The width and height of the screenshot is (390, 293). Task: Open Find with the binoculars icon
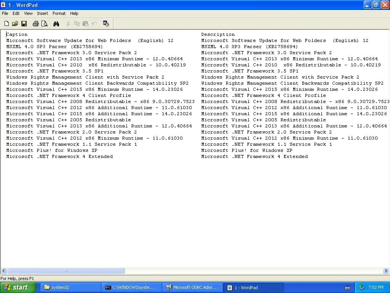56,24
